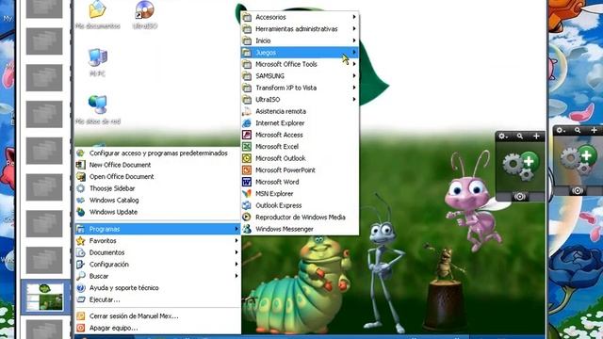
Task: Click Ejecutar... label
Action: 105,299
